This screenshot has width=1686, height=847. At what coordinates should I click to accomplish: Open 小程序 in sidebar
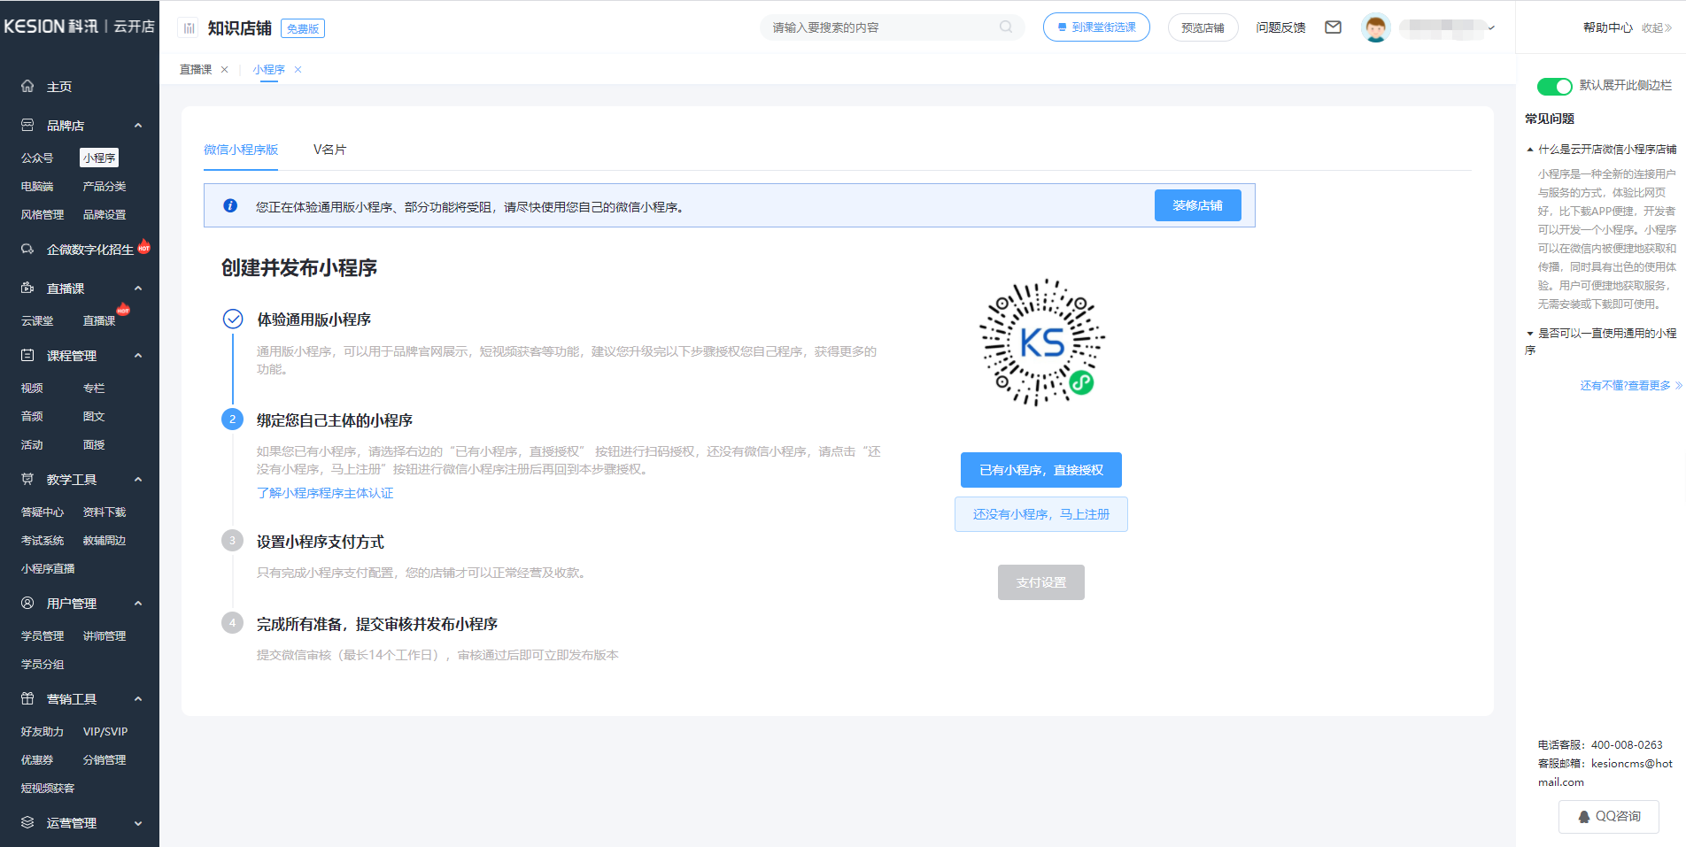point(99,158)
